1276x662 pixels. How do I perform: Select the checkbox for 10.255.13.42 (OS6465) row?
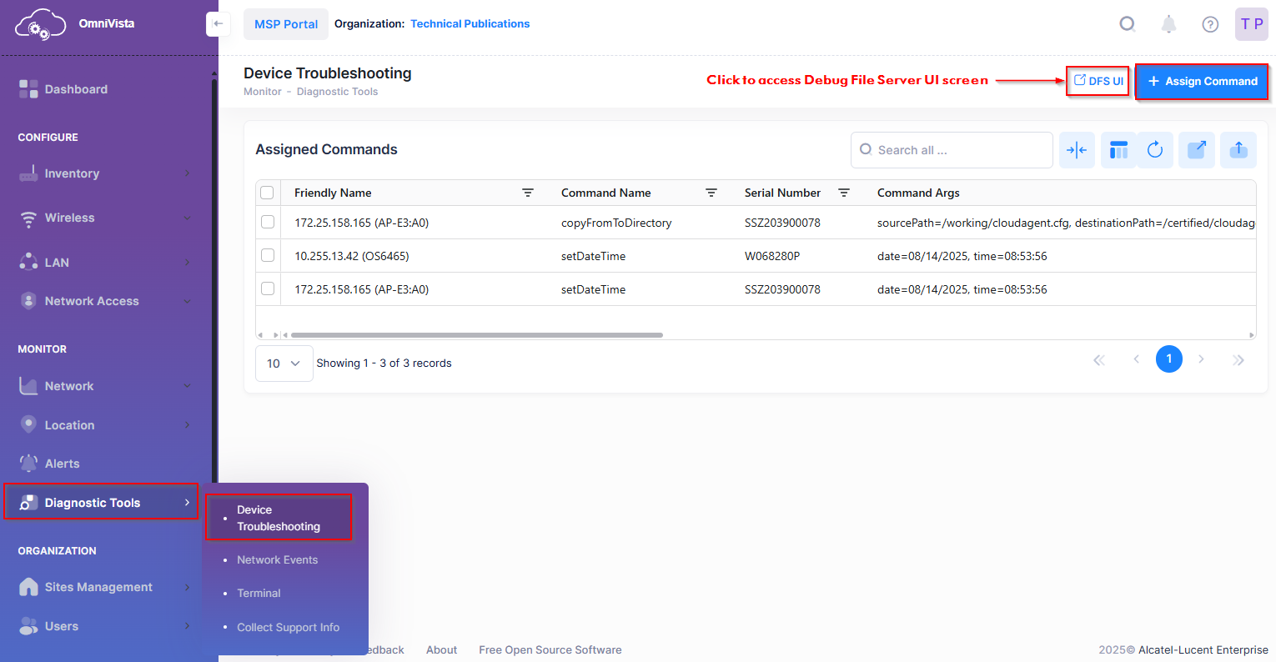coord(268,255)
